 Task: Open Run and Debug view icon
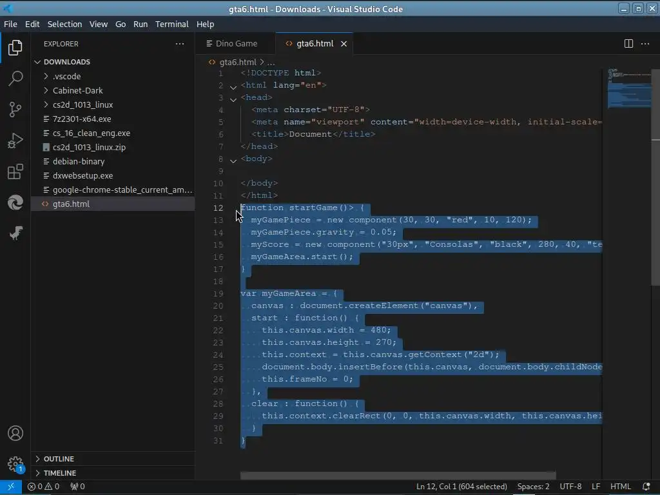click(15, 141)
